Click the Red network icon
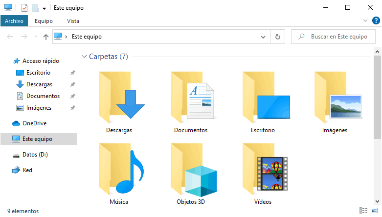382x217 pixels. pyautogui.click(x=16, y=170)
